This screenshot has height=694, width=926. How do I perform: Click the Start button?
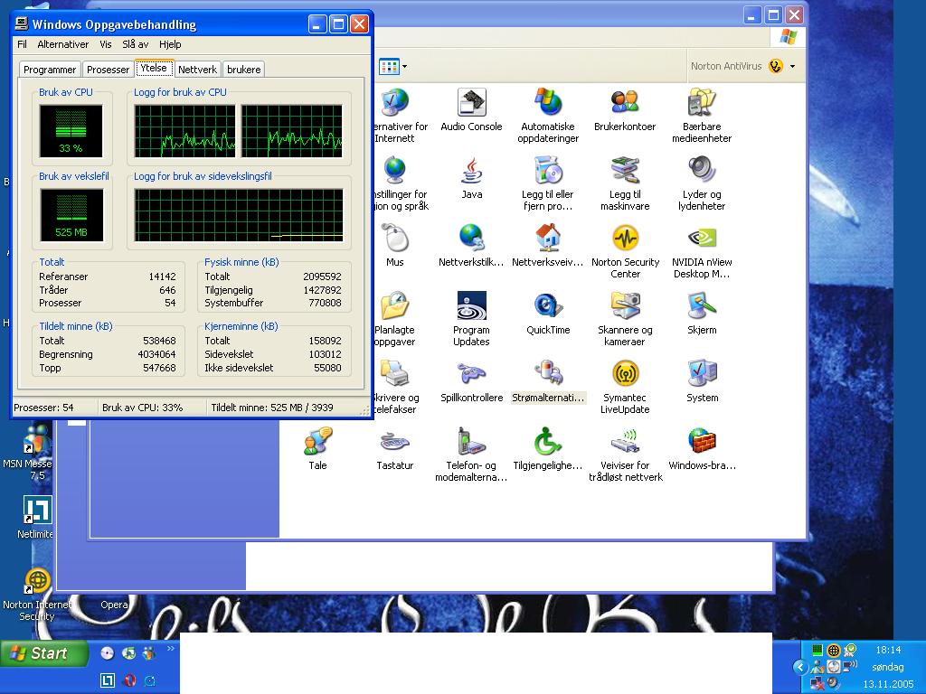click(45, 653)
